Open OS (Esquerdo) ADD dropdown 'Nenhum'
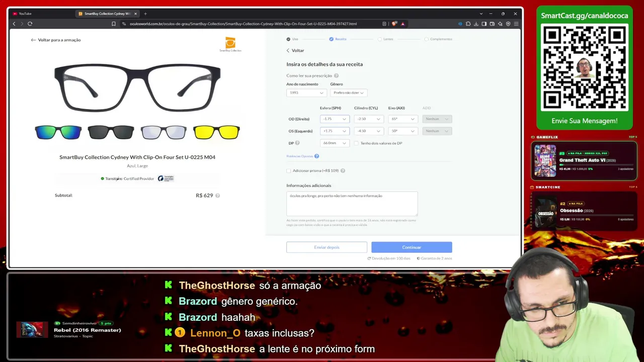Image resolution: width=644 pixels, height=362 pixels. [x=437, y=131]
